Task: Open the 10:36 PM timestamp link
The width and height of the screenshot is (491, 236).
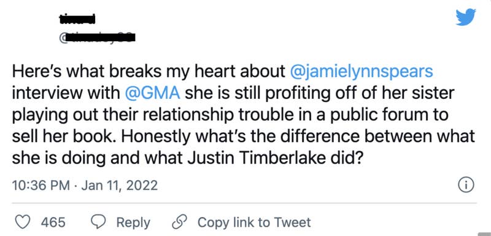Action: pos(41,186)
